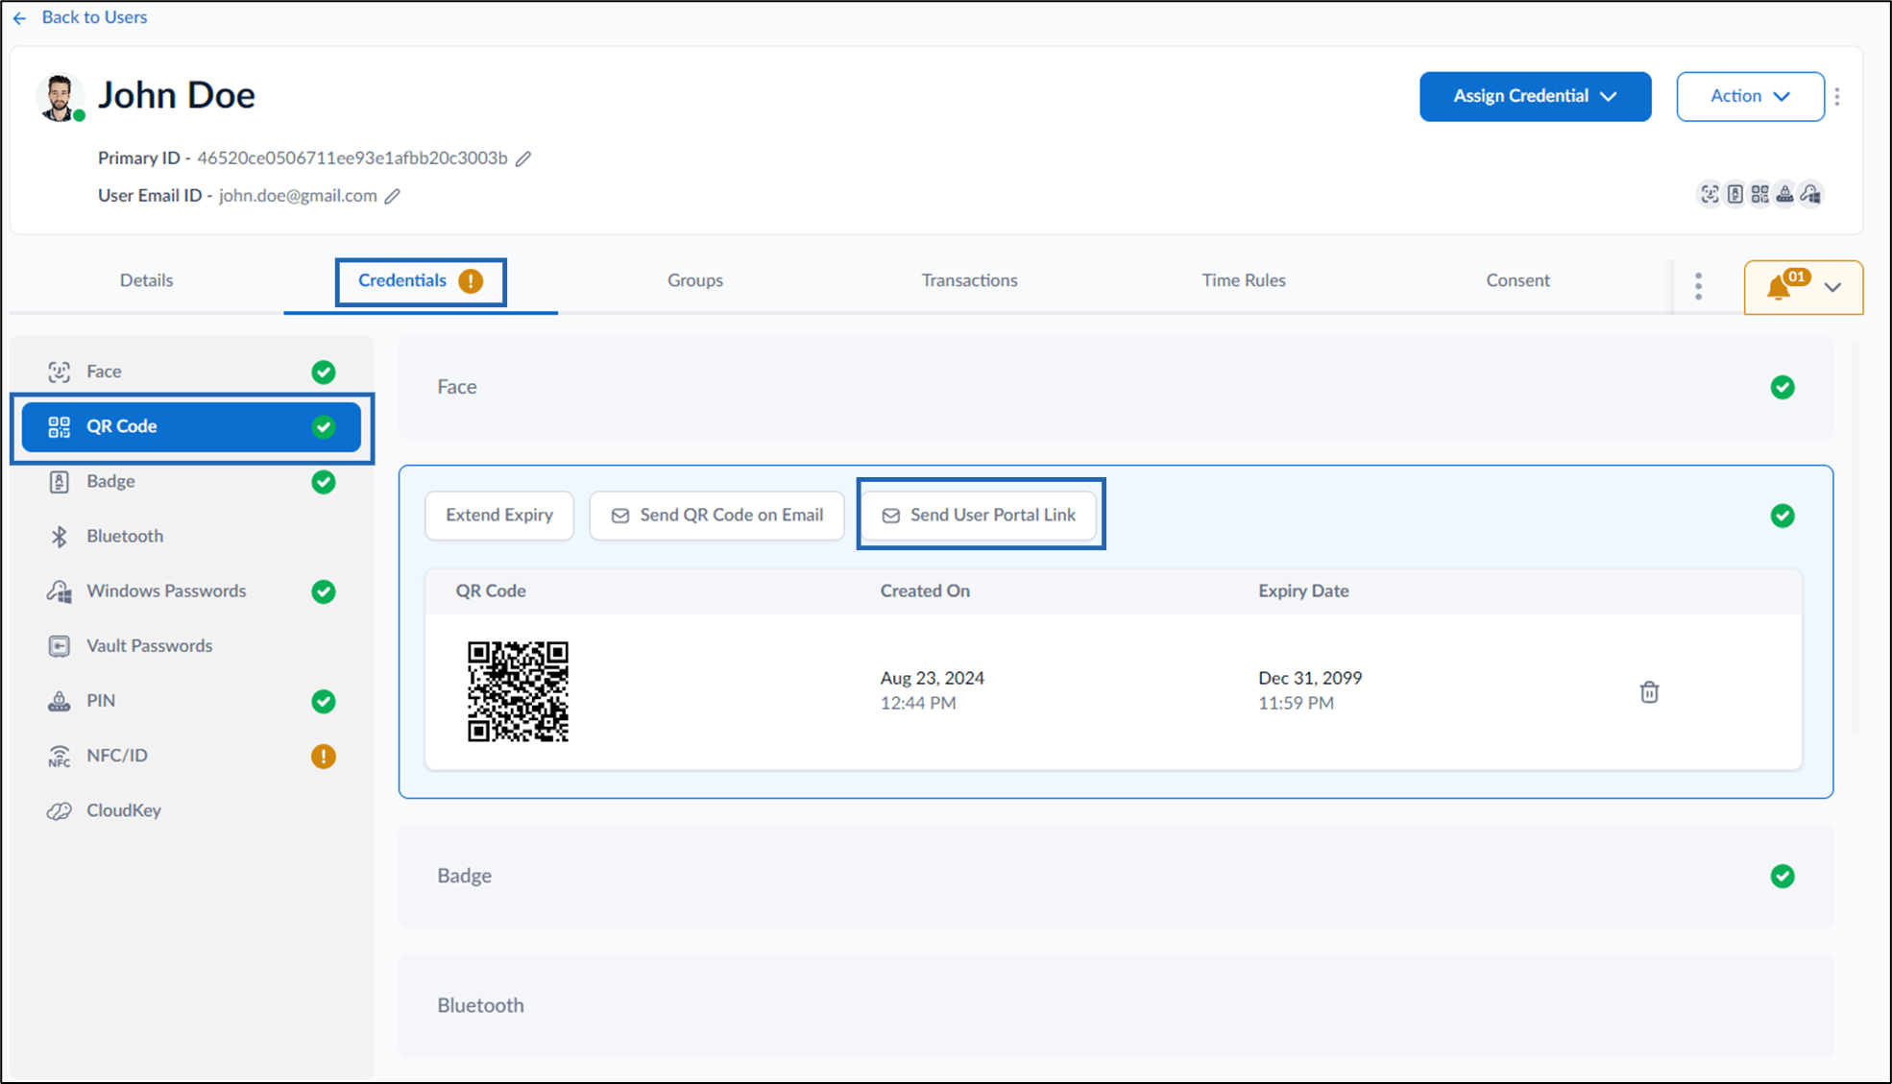Expand the Face credential section

point(1115,387)
